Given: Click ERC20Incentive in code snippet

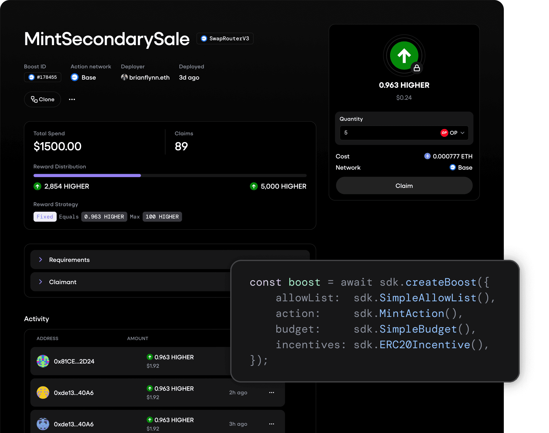Looking at the screenshot, I should click(x=425, y=345).
